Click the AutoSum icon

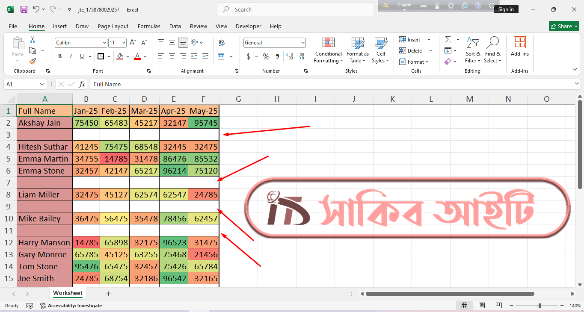click(448, 39)
